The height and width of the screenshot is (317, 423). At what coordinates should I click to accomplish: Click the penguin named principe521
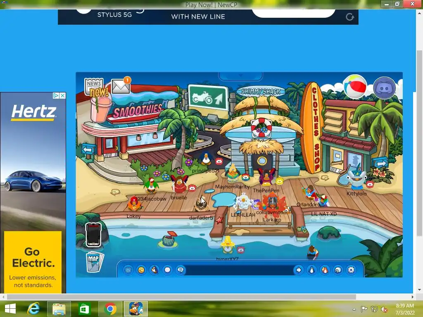tap(206, 159)
